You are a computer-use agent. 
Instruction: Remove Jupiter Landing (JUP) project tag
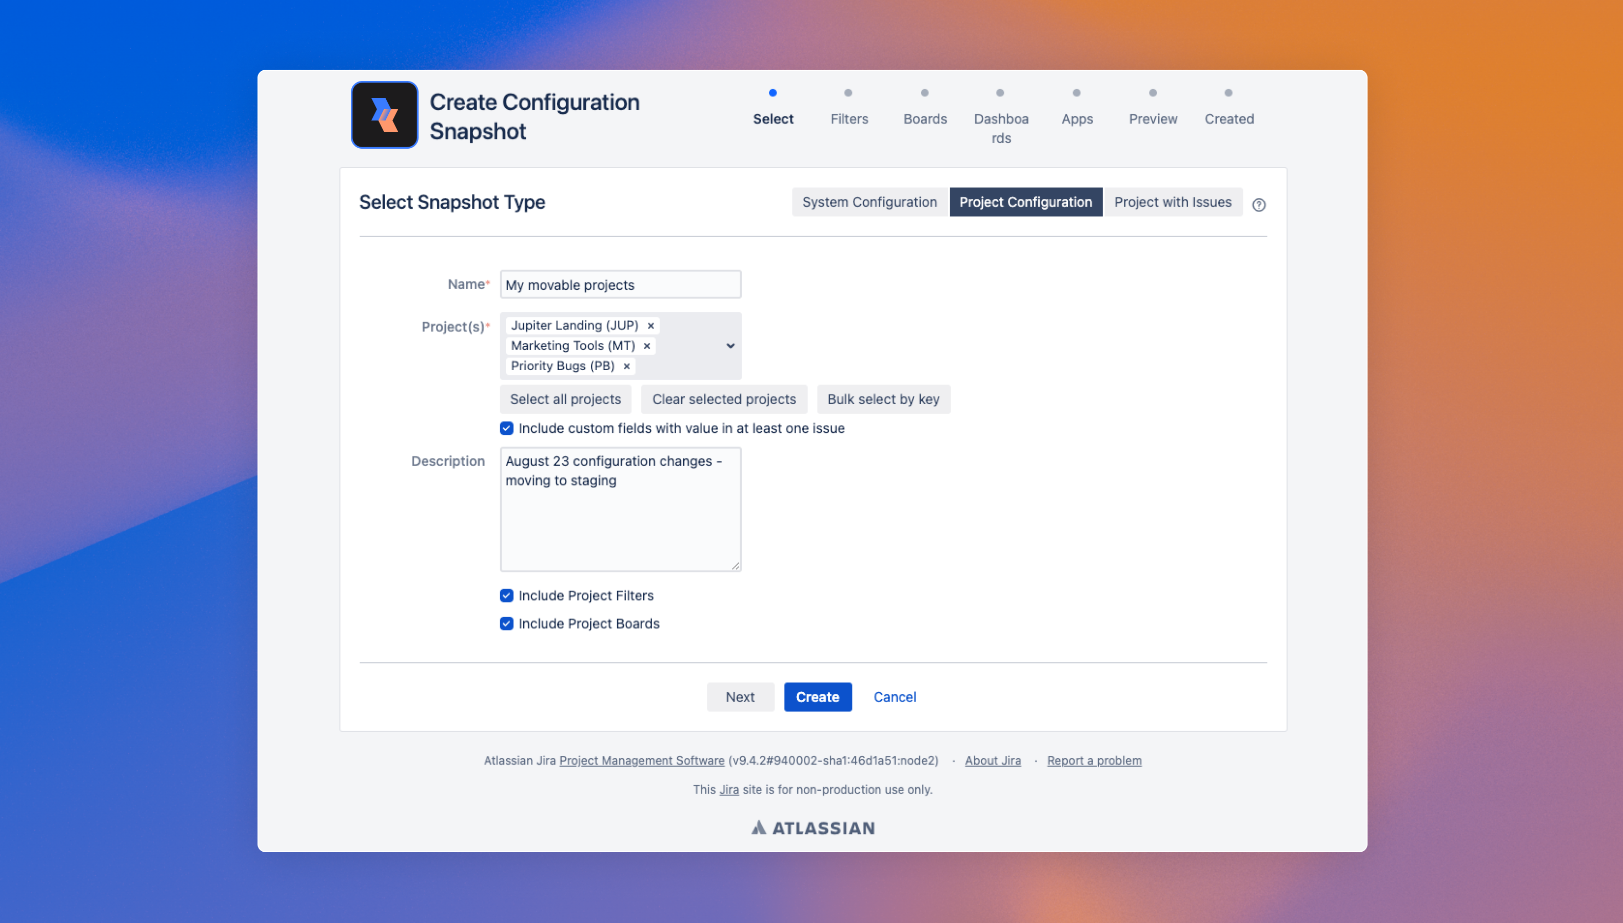pos(650,325)
